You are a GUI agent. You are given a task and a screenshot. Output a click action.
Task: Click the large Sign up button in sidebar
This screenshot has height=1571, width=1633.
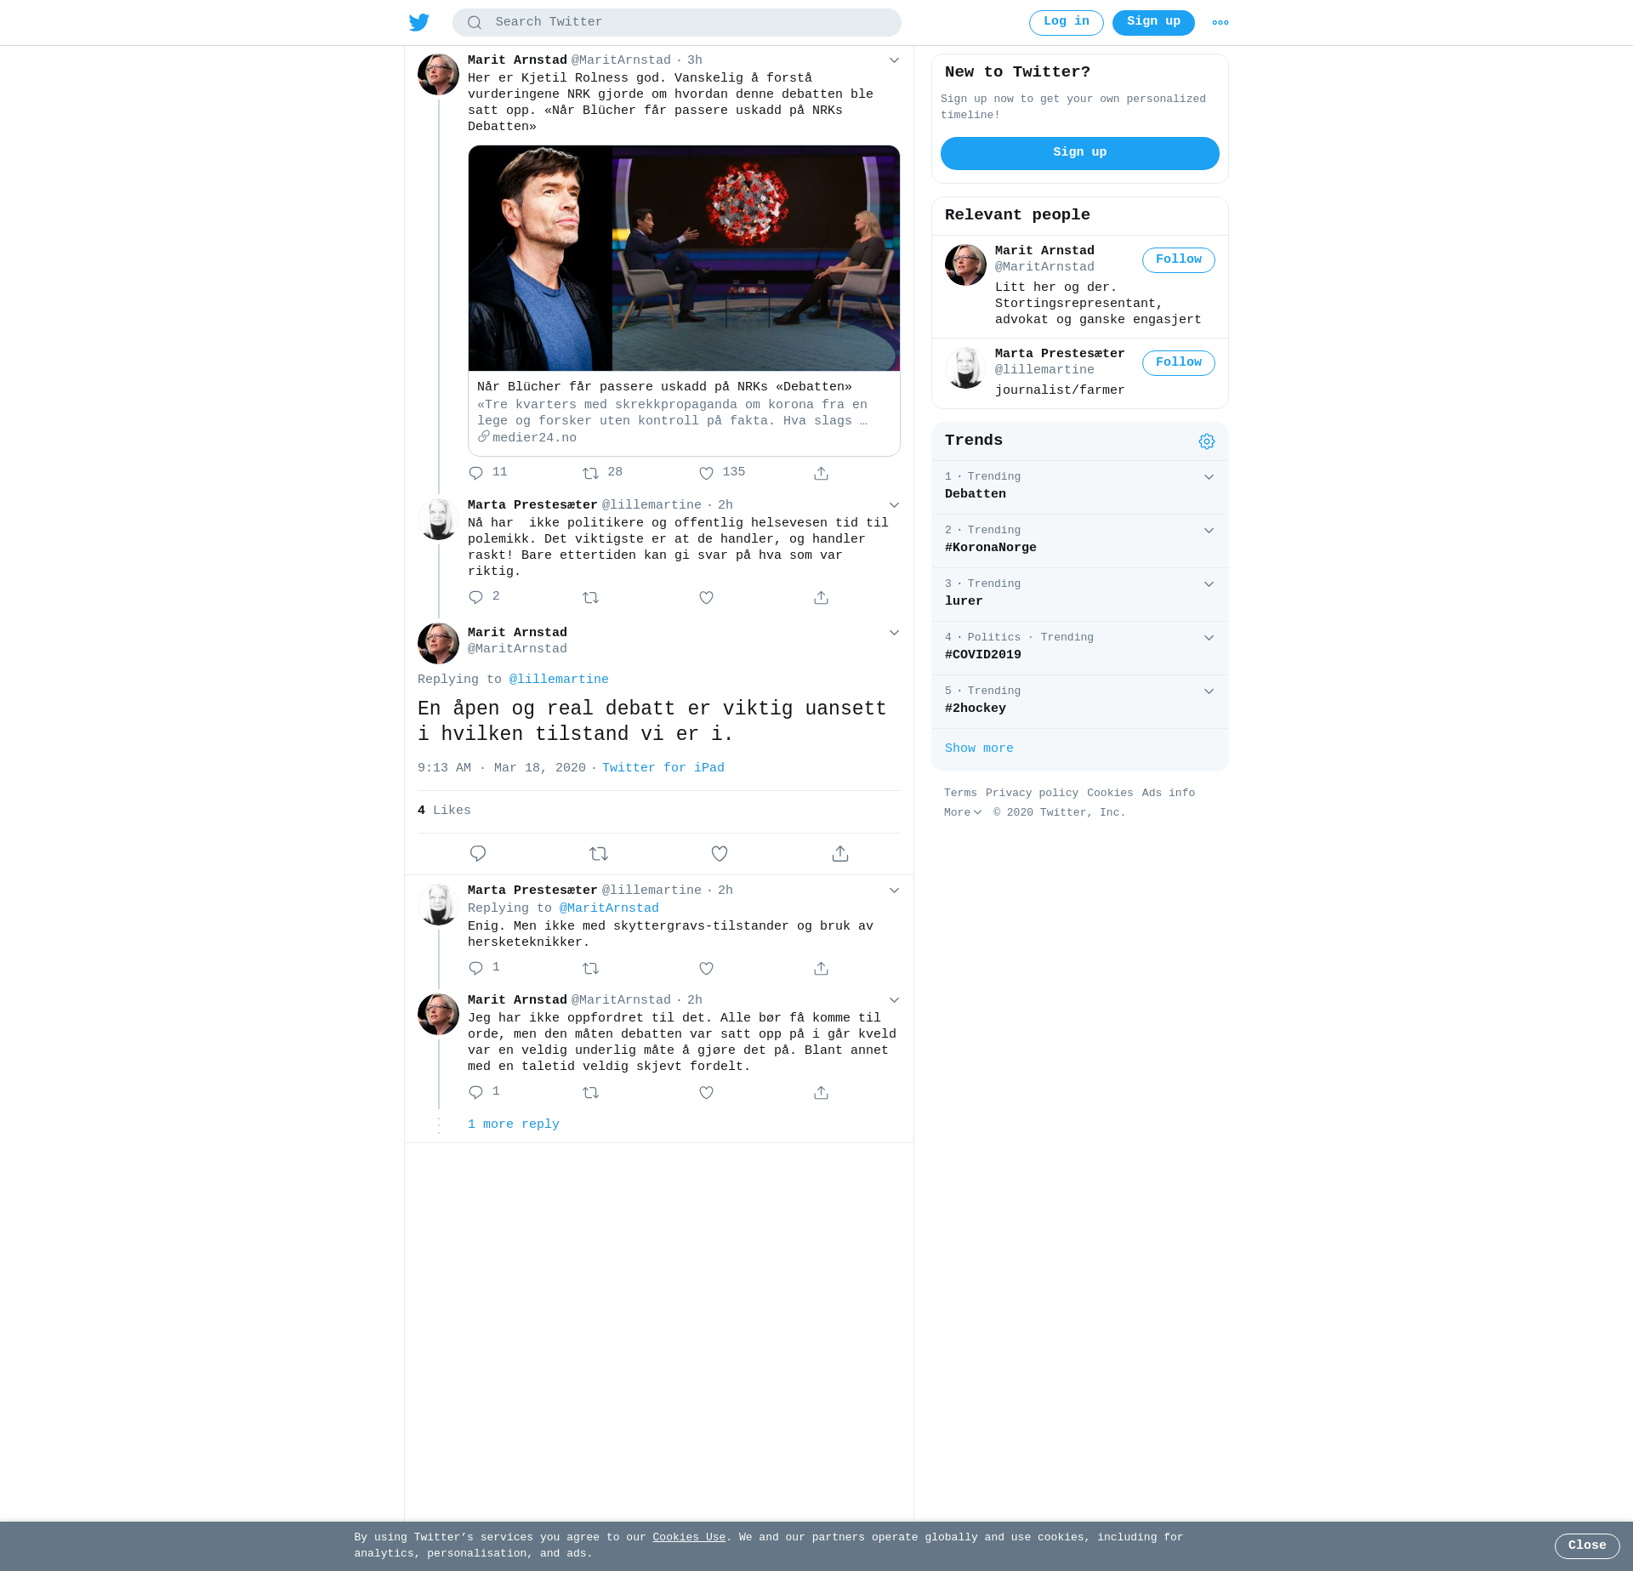1080,153
